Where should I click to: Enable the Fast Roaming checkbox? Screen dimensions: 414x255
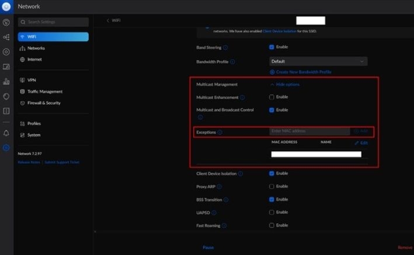point(272,225)
